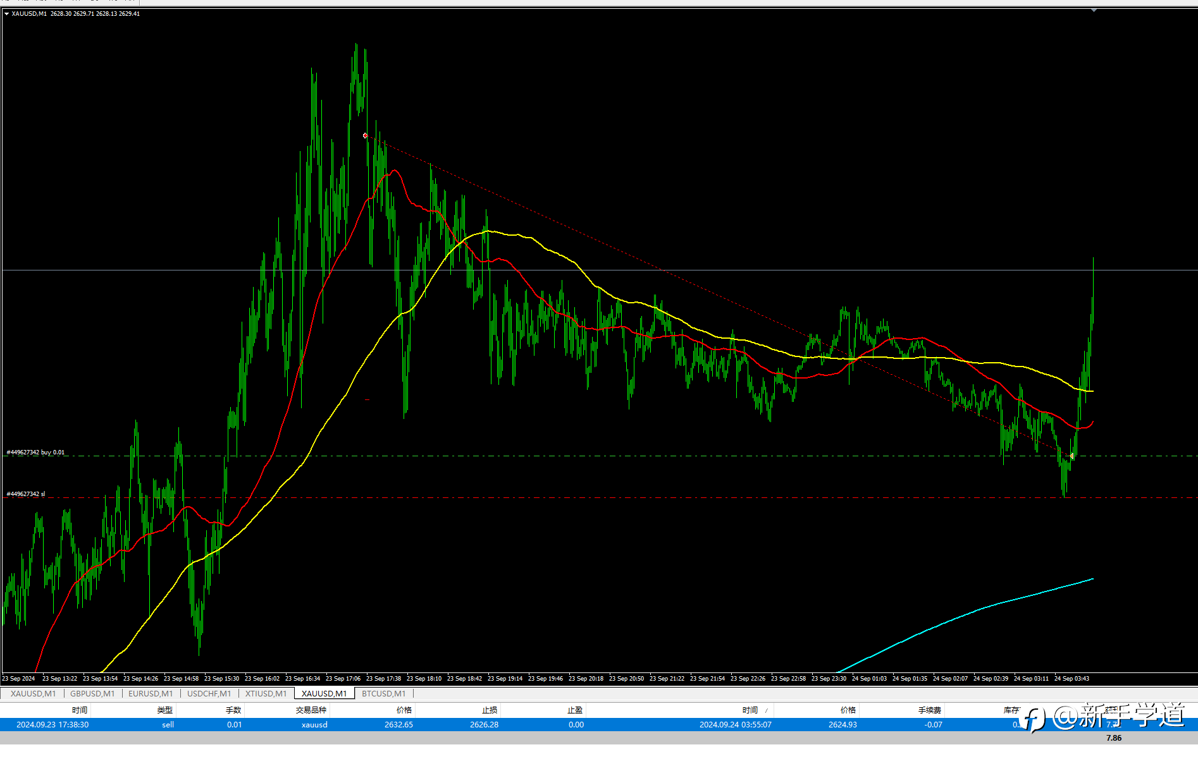The height and width of the screenshot is (759, 1198).
Task: Sort by the 止损 column header
Action: pyautogui.click(x=490, y=710)
